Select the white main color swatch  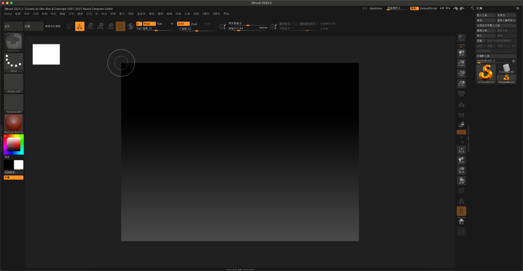pyautogui.click(x=19, y=165)
